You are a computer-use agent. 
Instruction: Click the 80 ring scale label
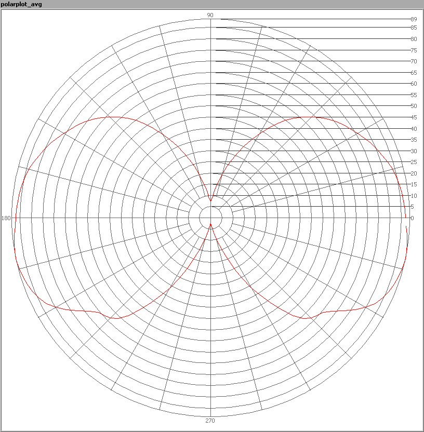(414, 39)
